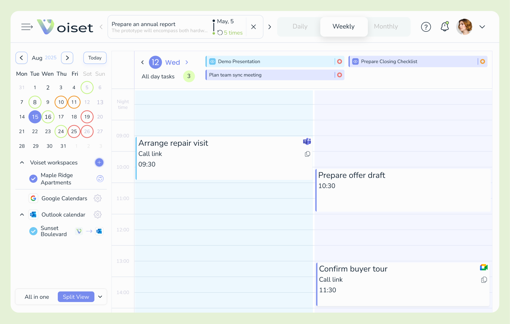Go to next month in mini calendar

tap(67, 58)
